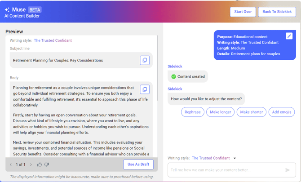Viewport: 301px width, 182px height.
Task: Copy the subject line text
Action: 145,60
